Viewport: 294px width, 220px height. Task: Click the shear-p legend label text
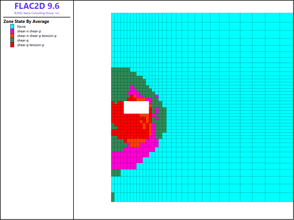click(23, 40)
